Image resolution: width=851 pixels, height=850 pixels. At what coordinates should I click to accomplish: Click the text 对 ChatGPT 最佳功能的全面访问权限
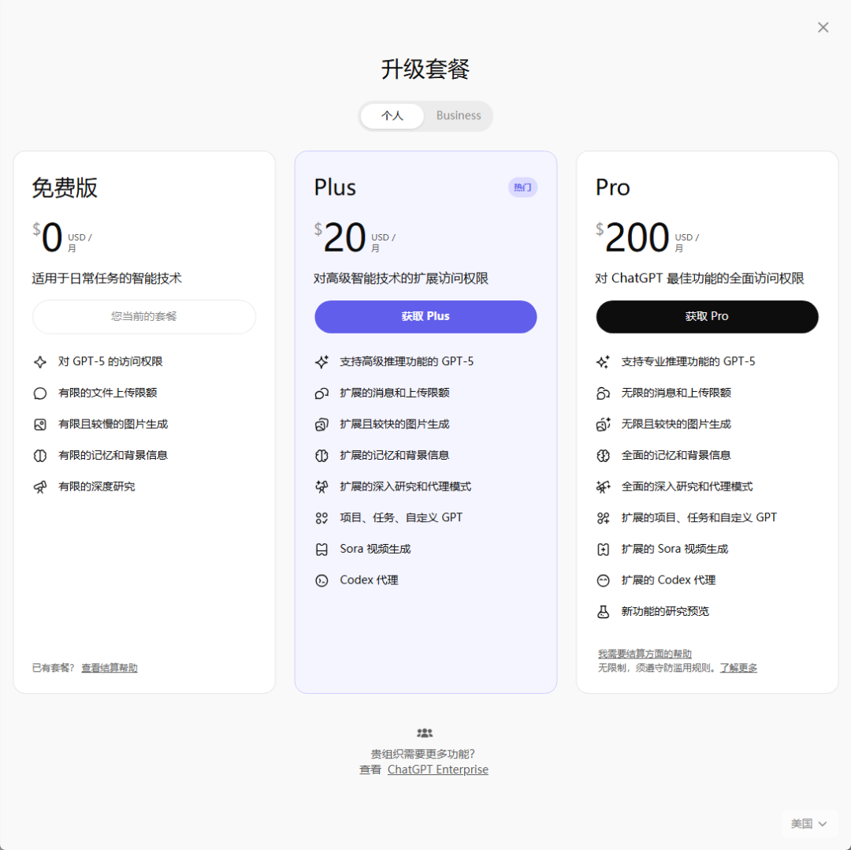[x=700, y=278]
